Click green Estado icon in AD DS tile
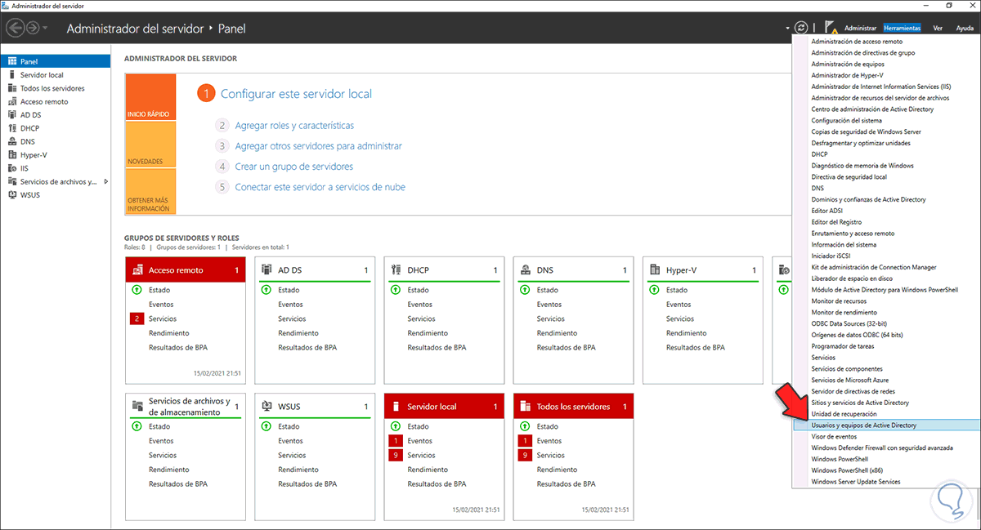Image resolution: width=981 pixels, height=530 pixels. point(267,290)
